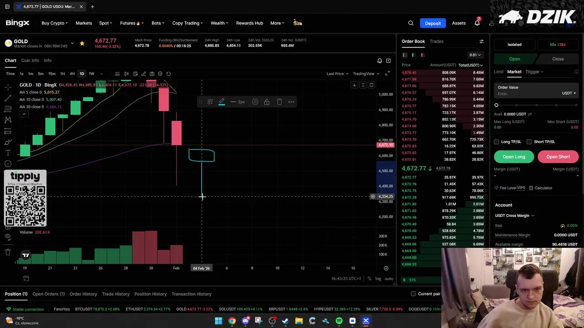Open the chart settings hexagon icon

click(x=160, y=74)
